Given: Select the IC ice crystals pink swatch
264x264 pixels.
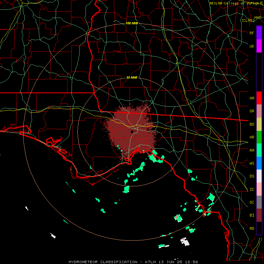Looking at the screenshot, I should pyautogui.click(x=259, y=189).
